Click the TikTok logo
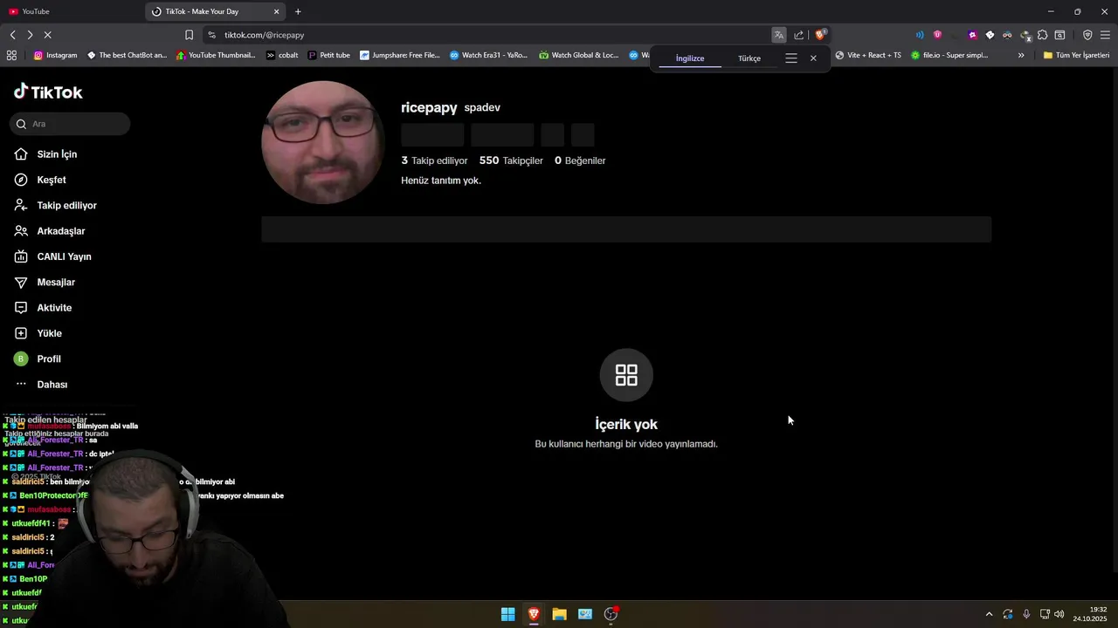 (48, 92)
